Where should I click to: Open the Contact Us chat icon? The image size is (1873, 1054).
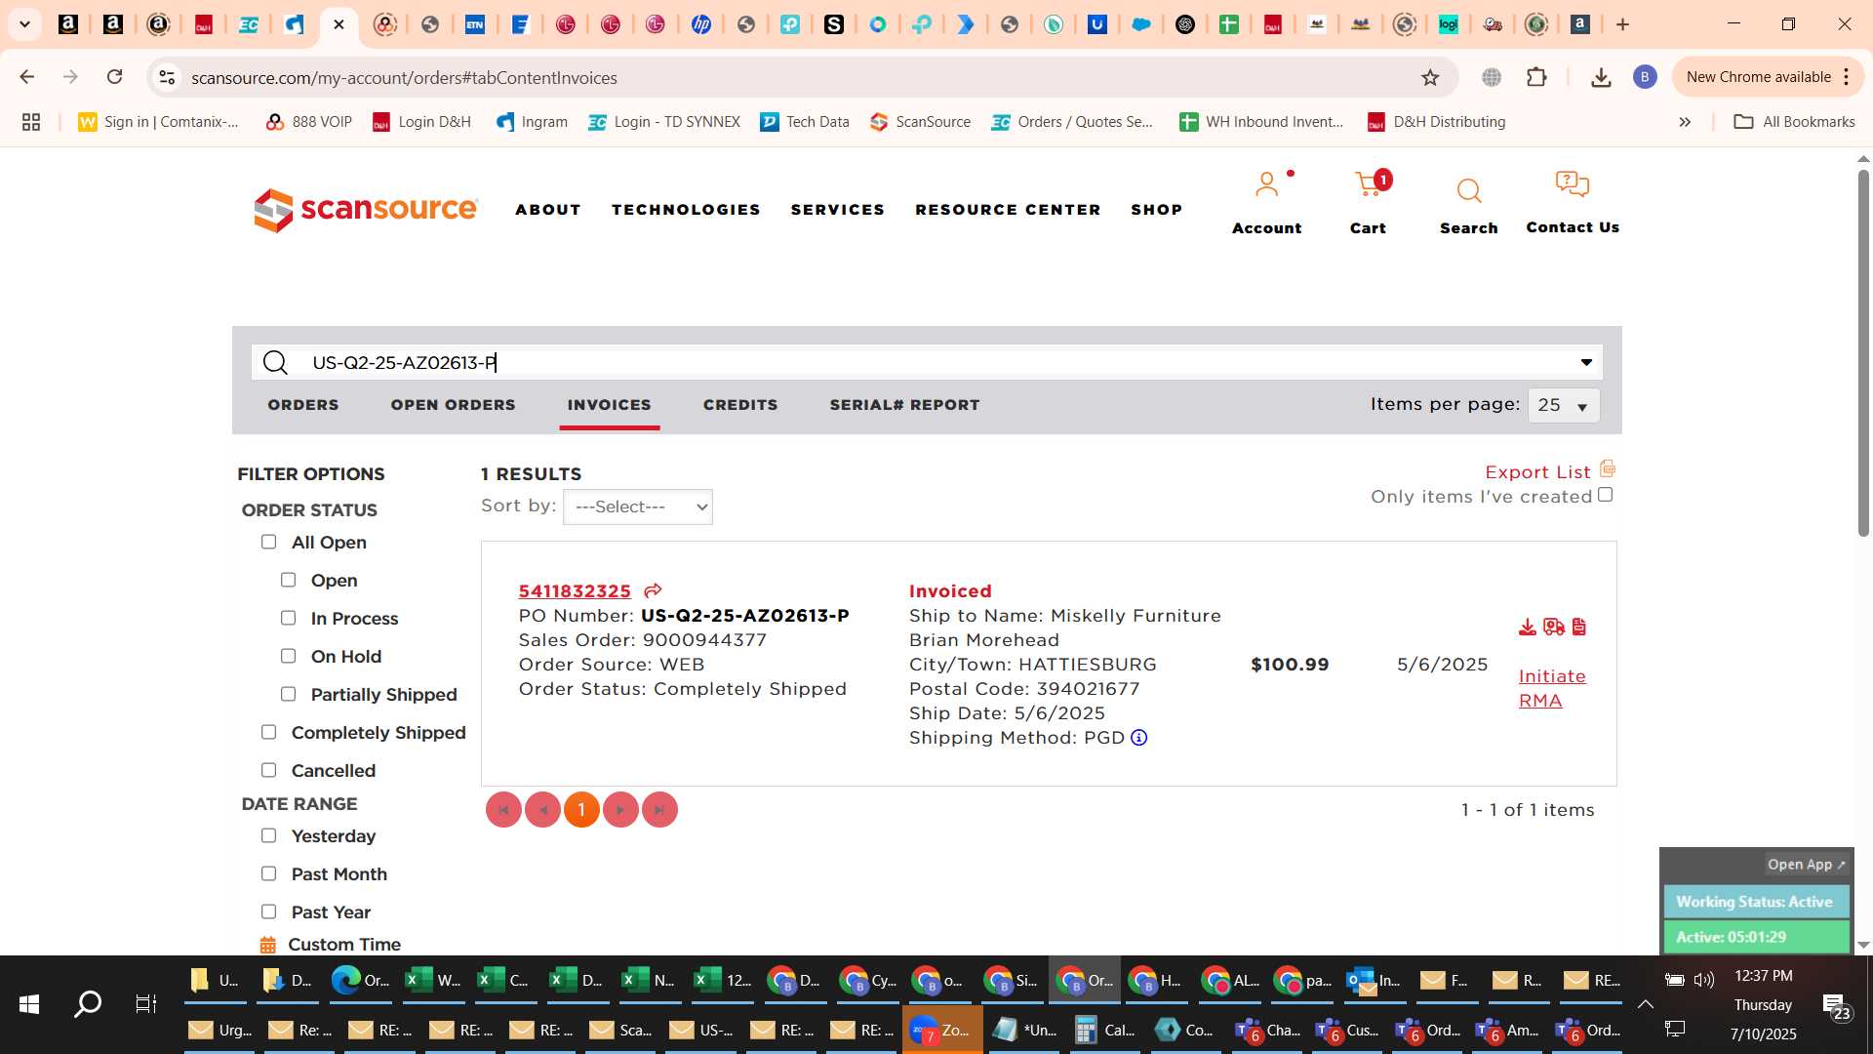(x=1572, y=183)
